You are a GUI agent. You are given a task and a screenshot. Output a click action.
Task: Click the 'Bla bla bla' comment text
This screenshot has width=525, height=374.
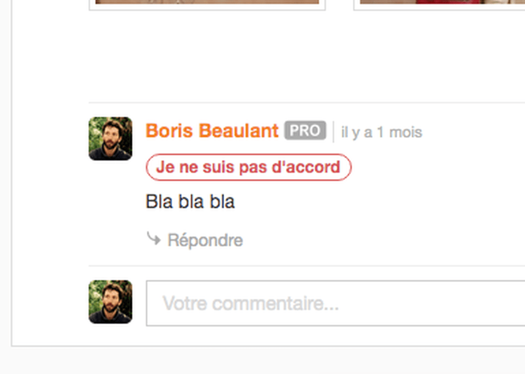190,202
